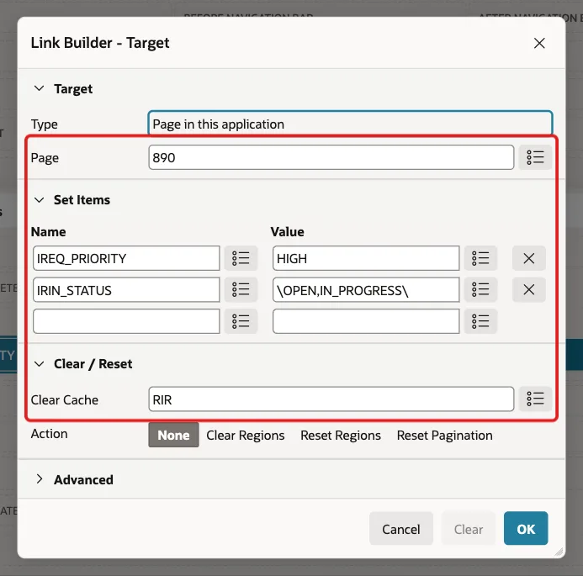Viewport: 583px width, 576px height.
Task: Confirm with the OK button
Action: point(526,529)
